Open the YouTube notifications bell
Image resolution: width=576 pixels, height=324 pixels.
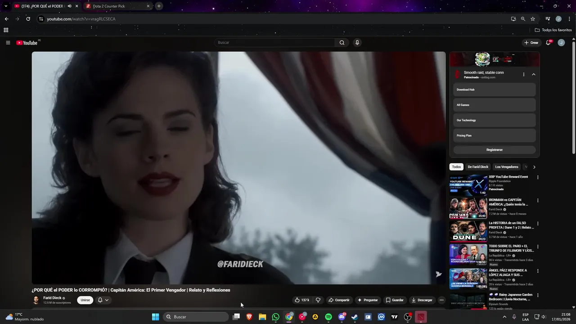[x=548, y=43]
